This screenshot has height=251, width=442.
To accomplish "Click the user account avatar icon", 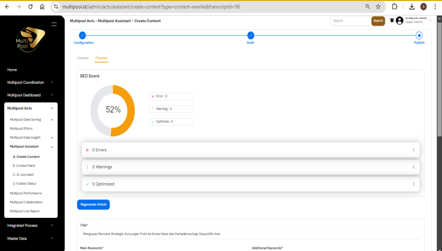I will click(x=399, y=21).
